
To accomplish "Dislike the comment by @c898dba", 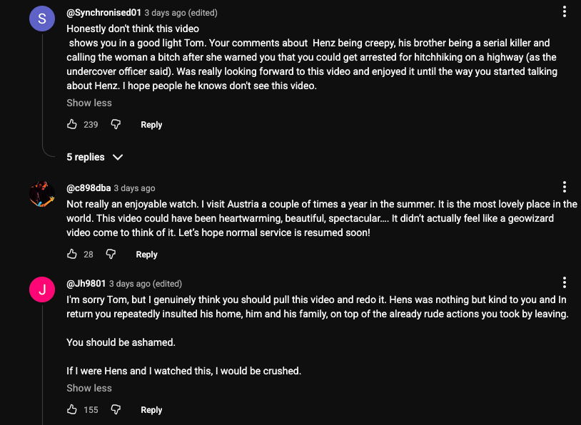I will (111, 255).
